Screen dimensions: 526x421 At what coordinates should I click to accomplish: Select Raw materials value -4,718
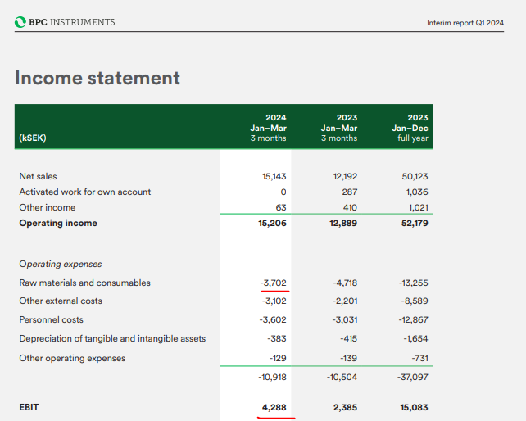click(x=345, y=283)
